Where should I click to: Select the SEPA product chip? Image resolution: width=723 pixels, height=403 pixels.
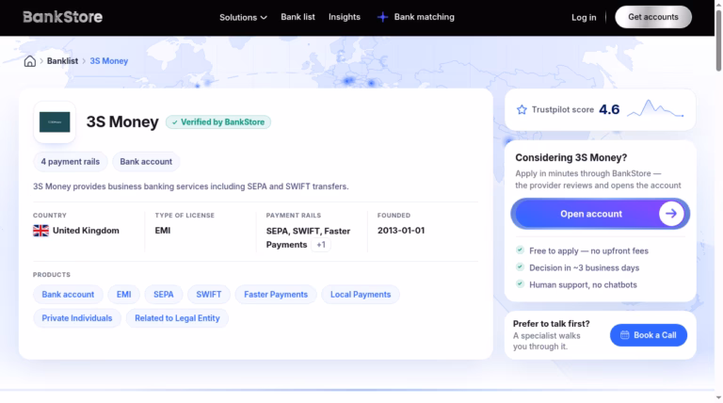[x=163, y=295]
